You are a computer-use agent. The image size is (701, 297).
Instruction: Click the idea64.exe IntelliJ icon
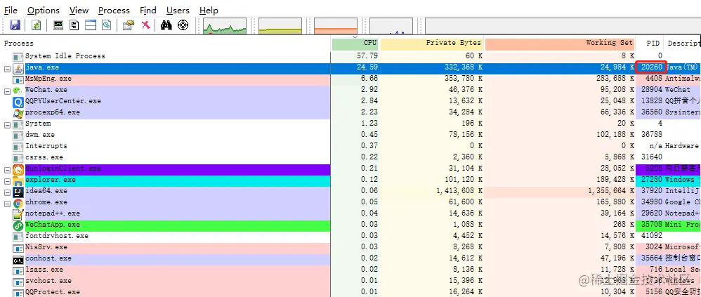click(18, 192)
